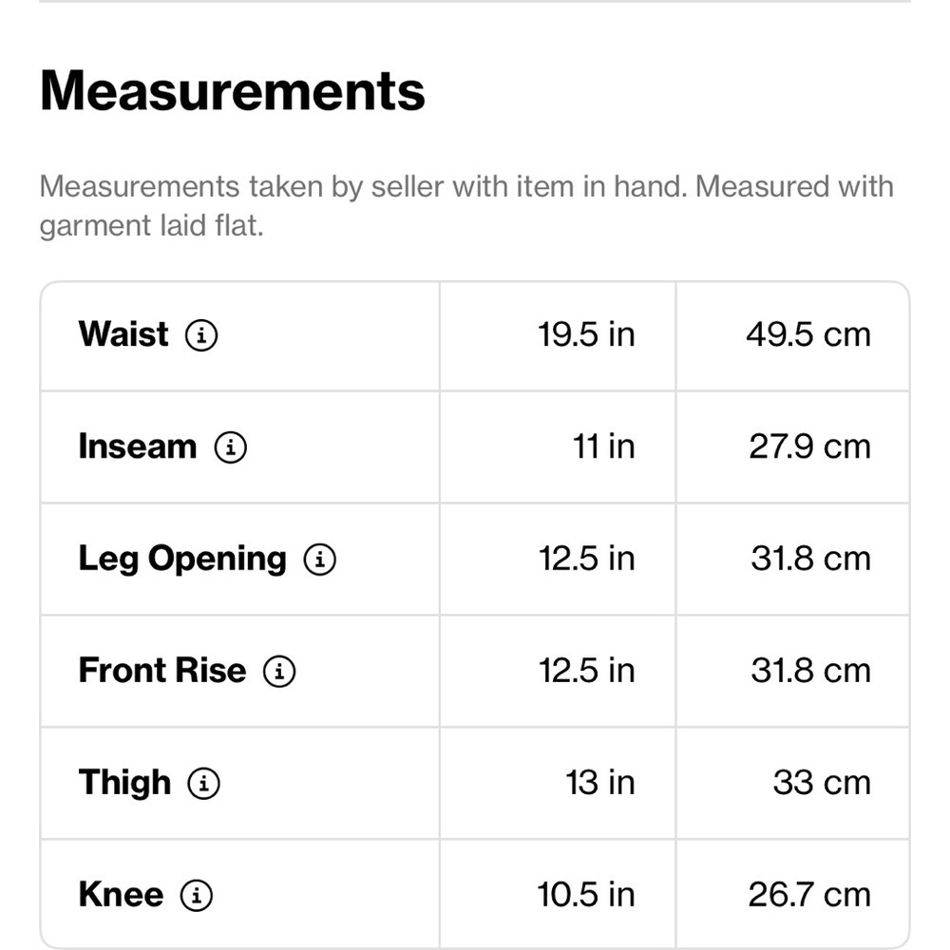Tap the Knee info icon
This screenshot has width=950, height=950.
[197, 896]
